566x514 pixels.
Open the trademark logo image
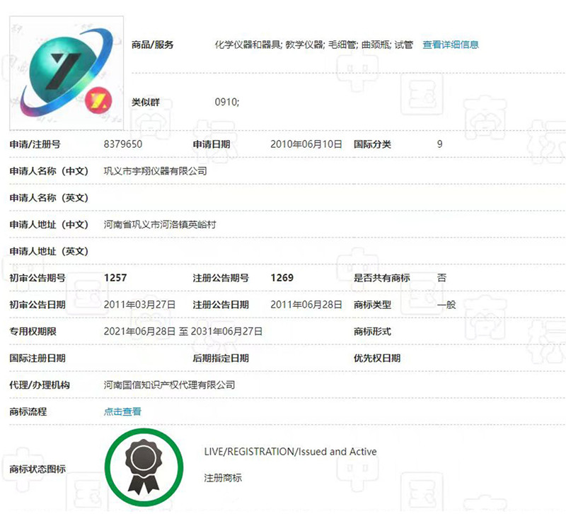point(67,72)
